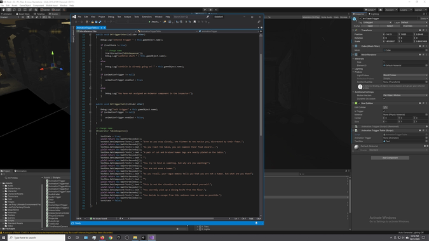Click the Unity Step button

[216, 10]
